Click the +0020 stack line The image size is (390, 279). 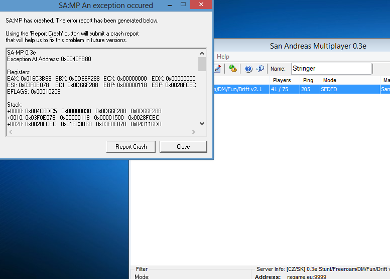coord(84,124)
